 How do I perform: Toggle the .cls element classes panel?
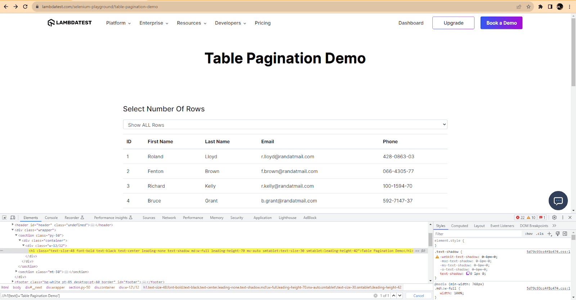pos(540,234)
